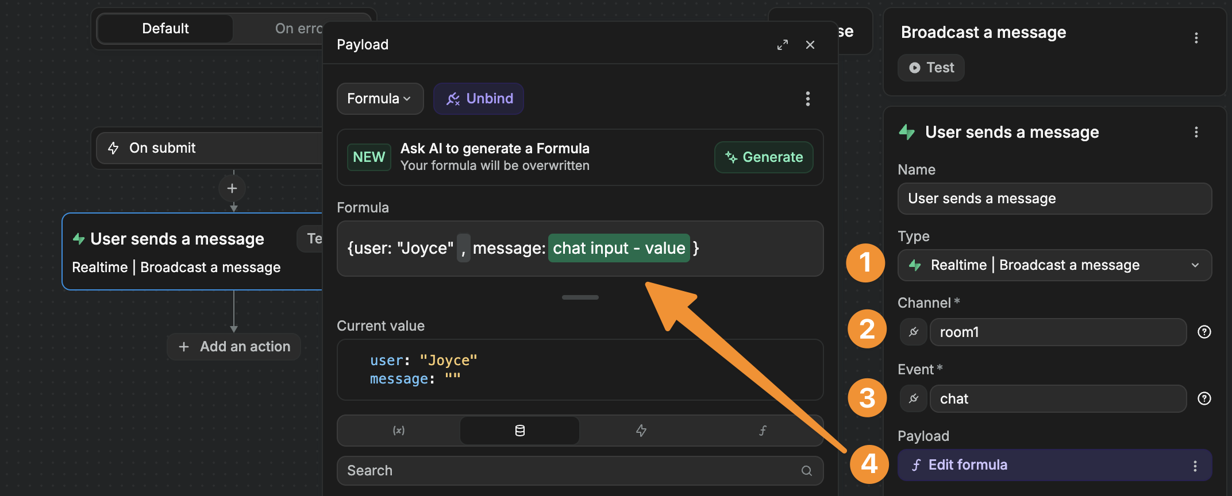The width and height of the screenshot is (1232, 496).
Task: Select the Default workflow tab
Action: [165, 29]
